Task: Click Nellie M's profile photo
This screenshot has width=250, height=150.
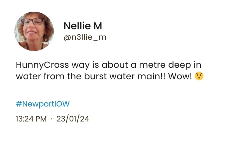Action: (34, 31)
